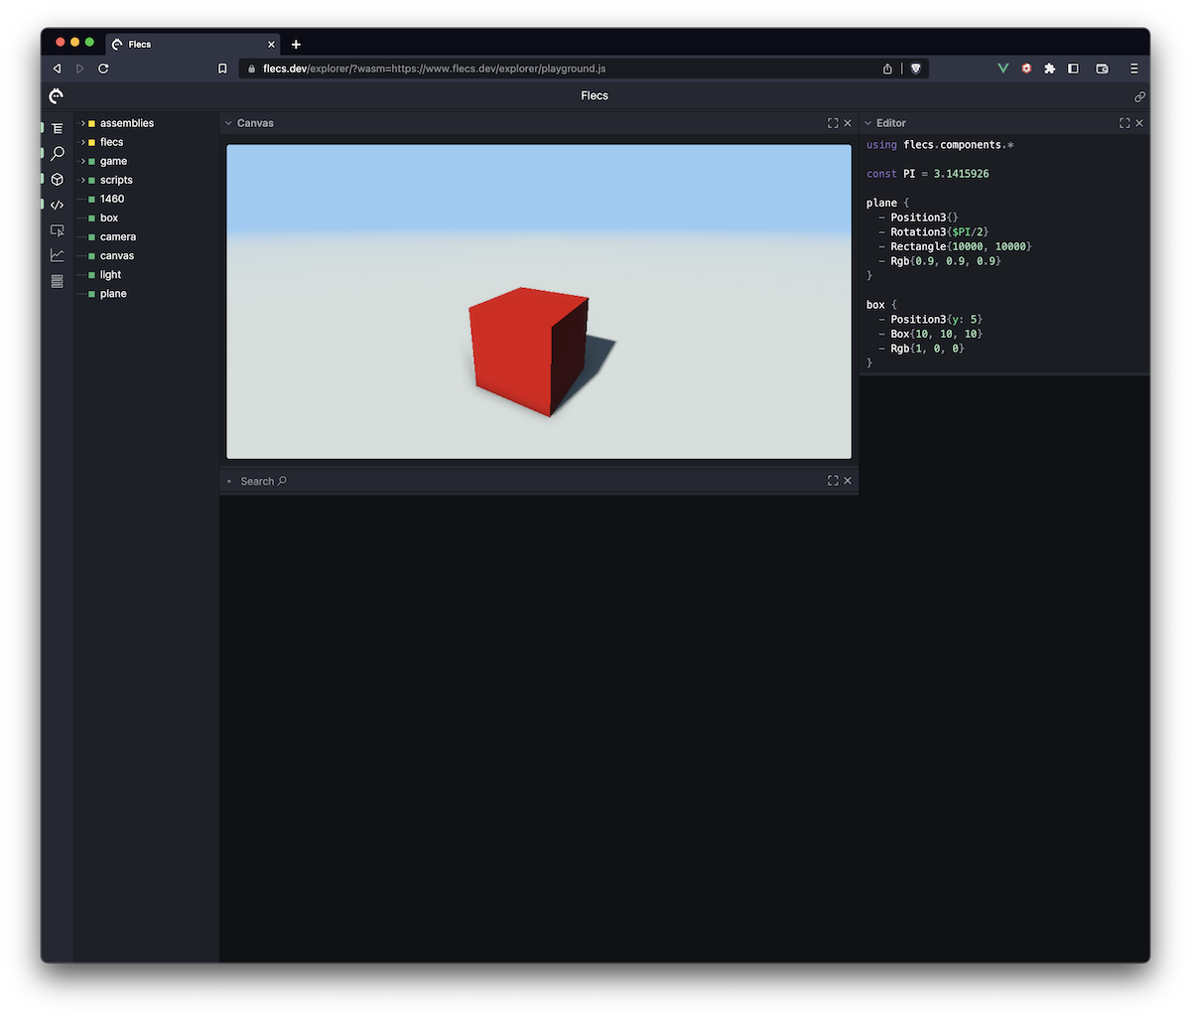The image size is (1191, 1017).
Task: Select the plane entity in the sidebar
Action: [114, 293]
